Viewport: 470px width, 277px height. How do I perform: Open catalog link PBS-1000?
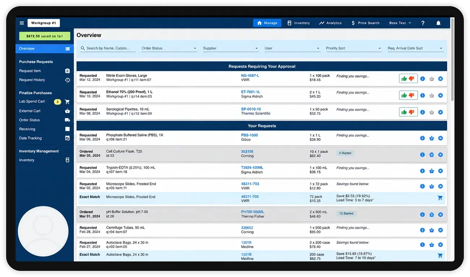249,135
